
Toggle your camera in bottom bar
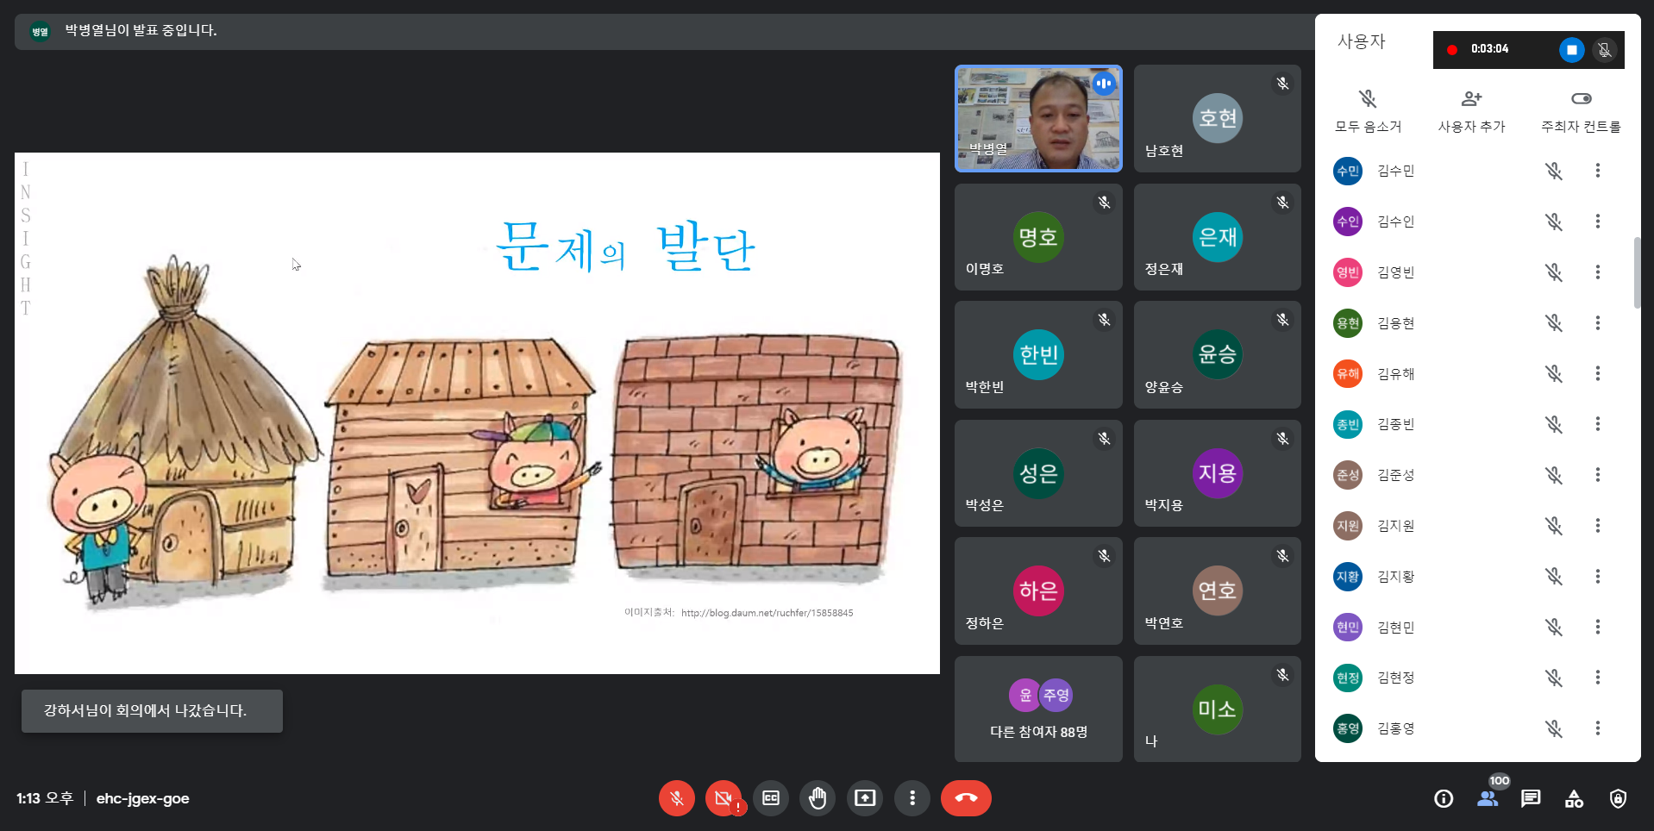click(724, 798)
